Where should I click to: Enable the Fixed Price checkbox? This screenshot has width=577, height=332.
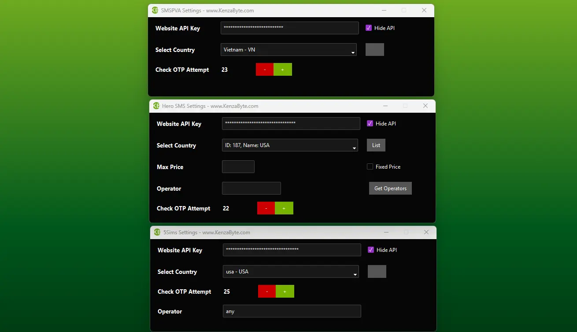point(370,166)
